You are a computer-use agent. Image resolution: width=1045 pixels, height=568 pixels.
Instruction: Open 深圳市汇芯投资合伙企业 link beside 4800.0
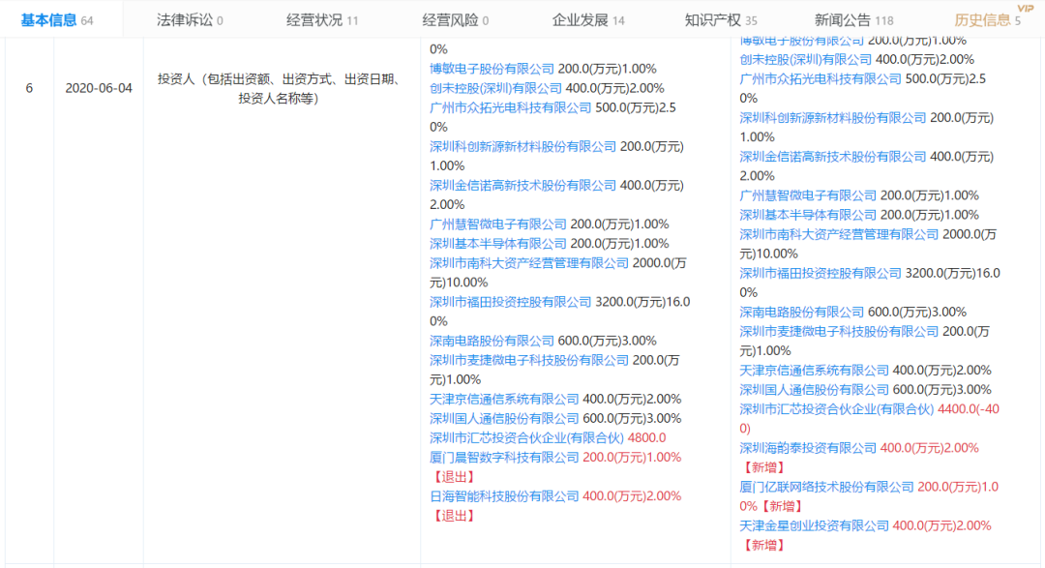[x=526, y=437]
